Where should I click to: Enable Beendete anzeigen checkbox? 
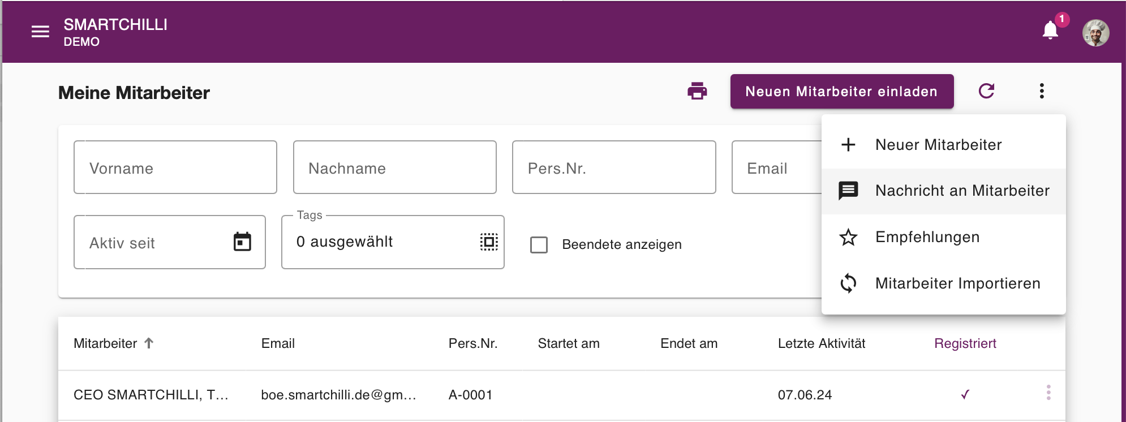point(539,244)
